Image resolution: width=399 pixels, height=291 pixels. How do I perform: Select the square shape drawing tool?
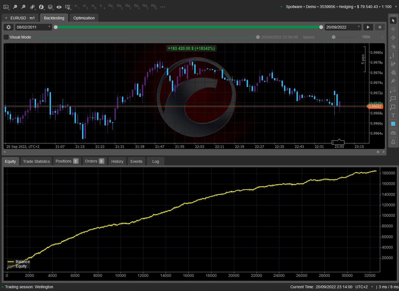[x=393, y=107]
